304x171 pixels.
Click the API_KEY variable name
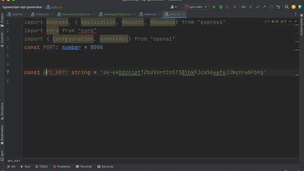(54, 73)
